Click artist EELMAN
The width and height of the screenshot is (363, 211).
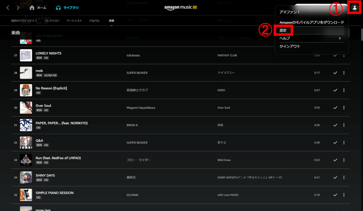coord(132,195)
